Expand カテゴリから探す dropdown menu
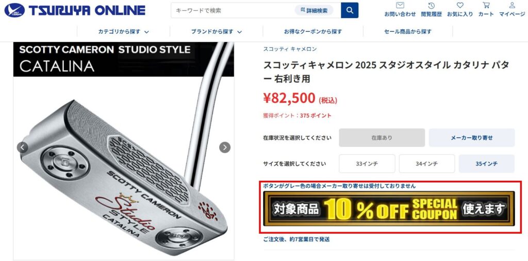Viewport: 528px width, 261px height. (124, 31)
